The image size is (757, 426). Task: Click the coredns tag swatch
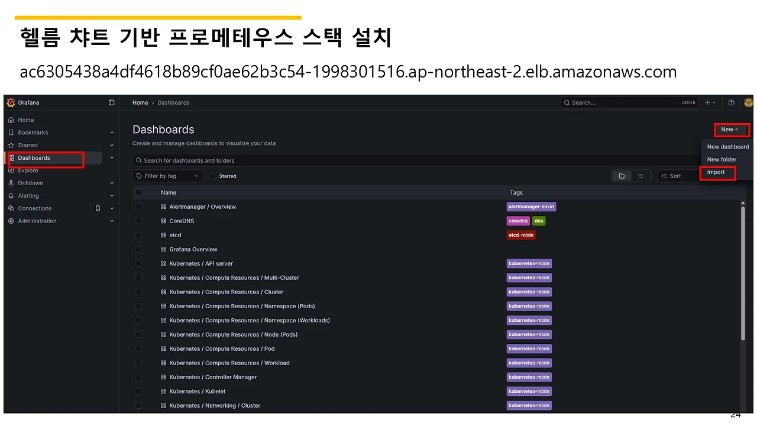518,220
